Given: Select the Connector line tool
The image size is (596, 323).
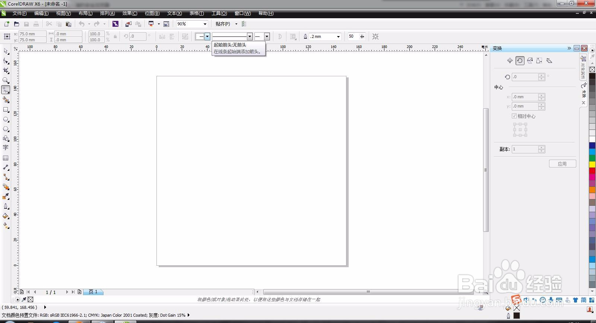Looking at the screenshot, I should [6, 177].
